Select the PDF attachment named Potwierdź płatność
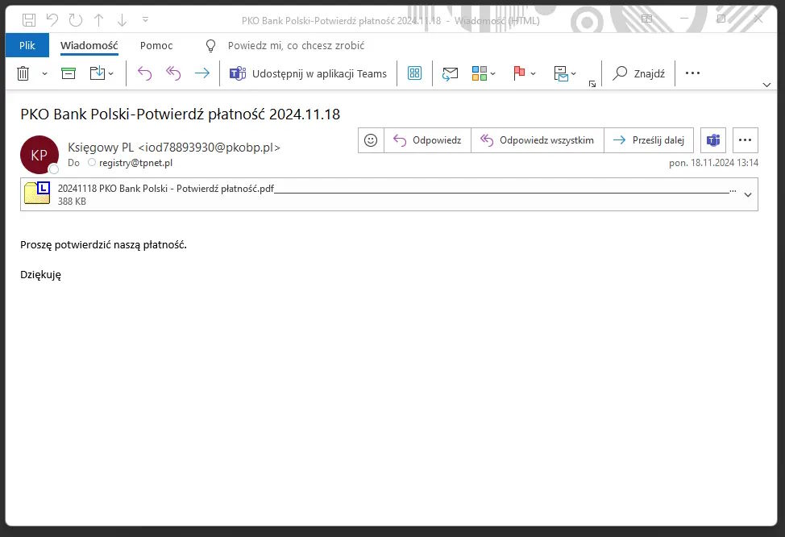Image resolution: width=785 pixels, height=537 pixels. tap(165, 189)
